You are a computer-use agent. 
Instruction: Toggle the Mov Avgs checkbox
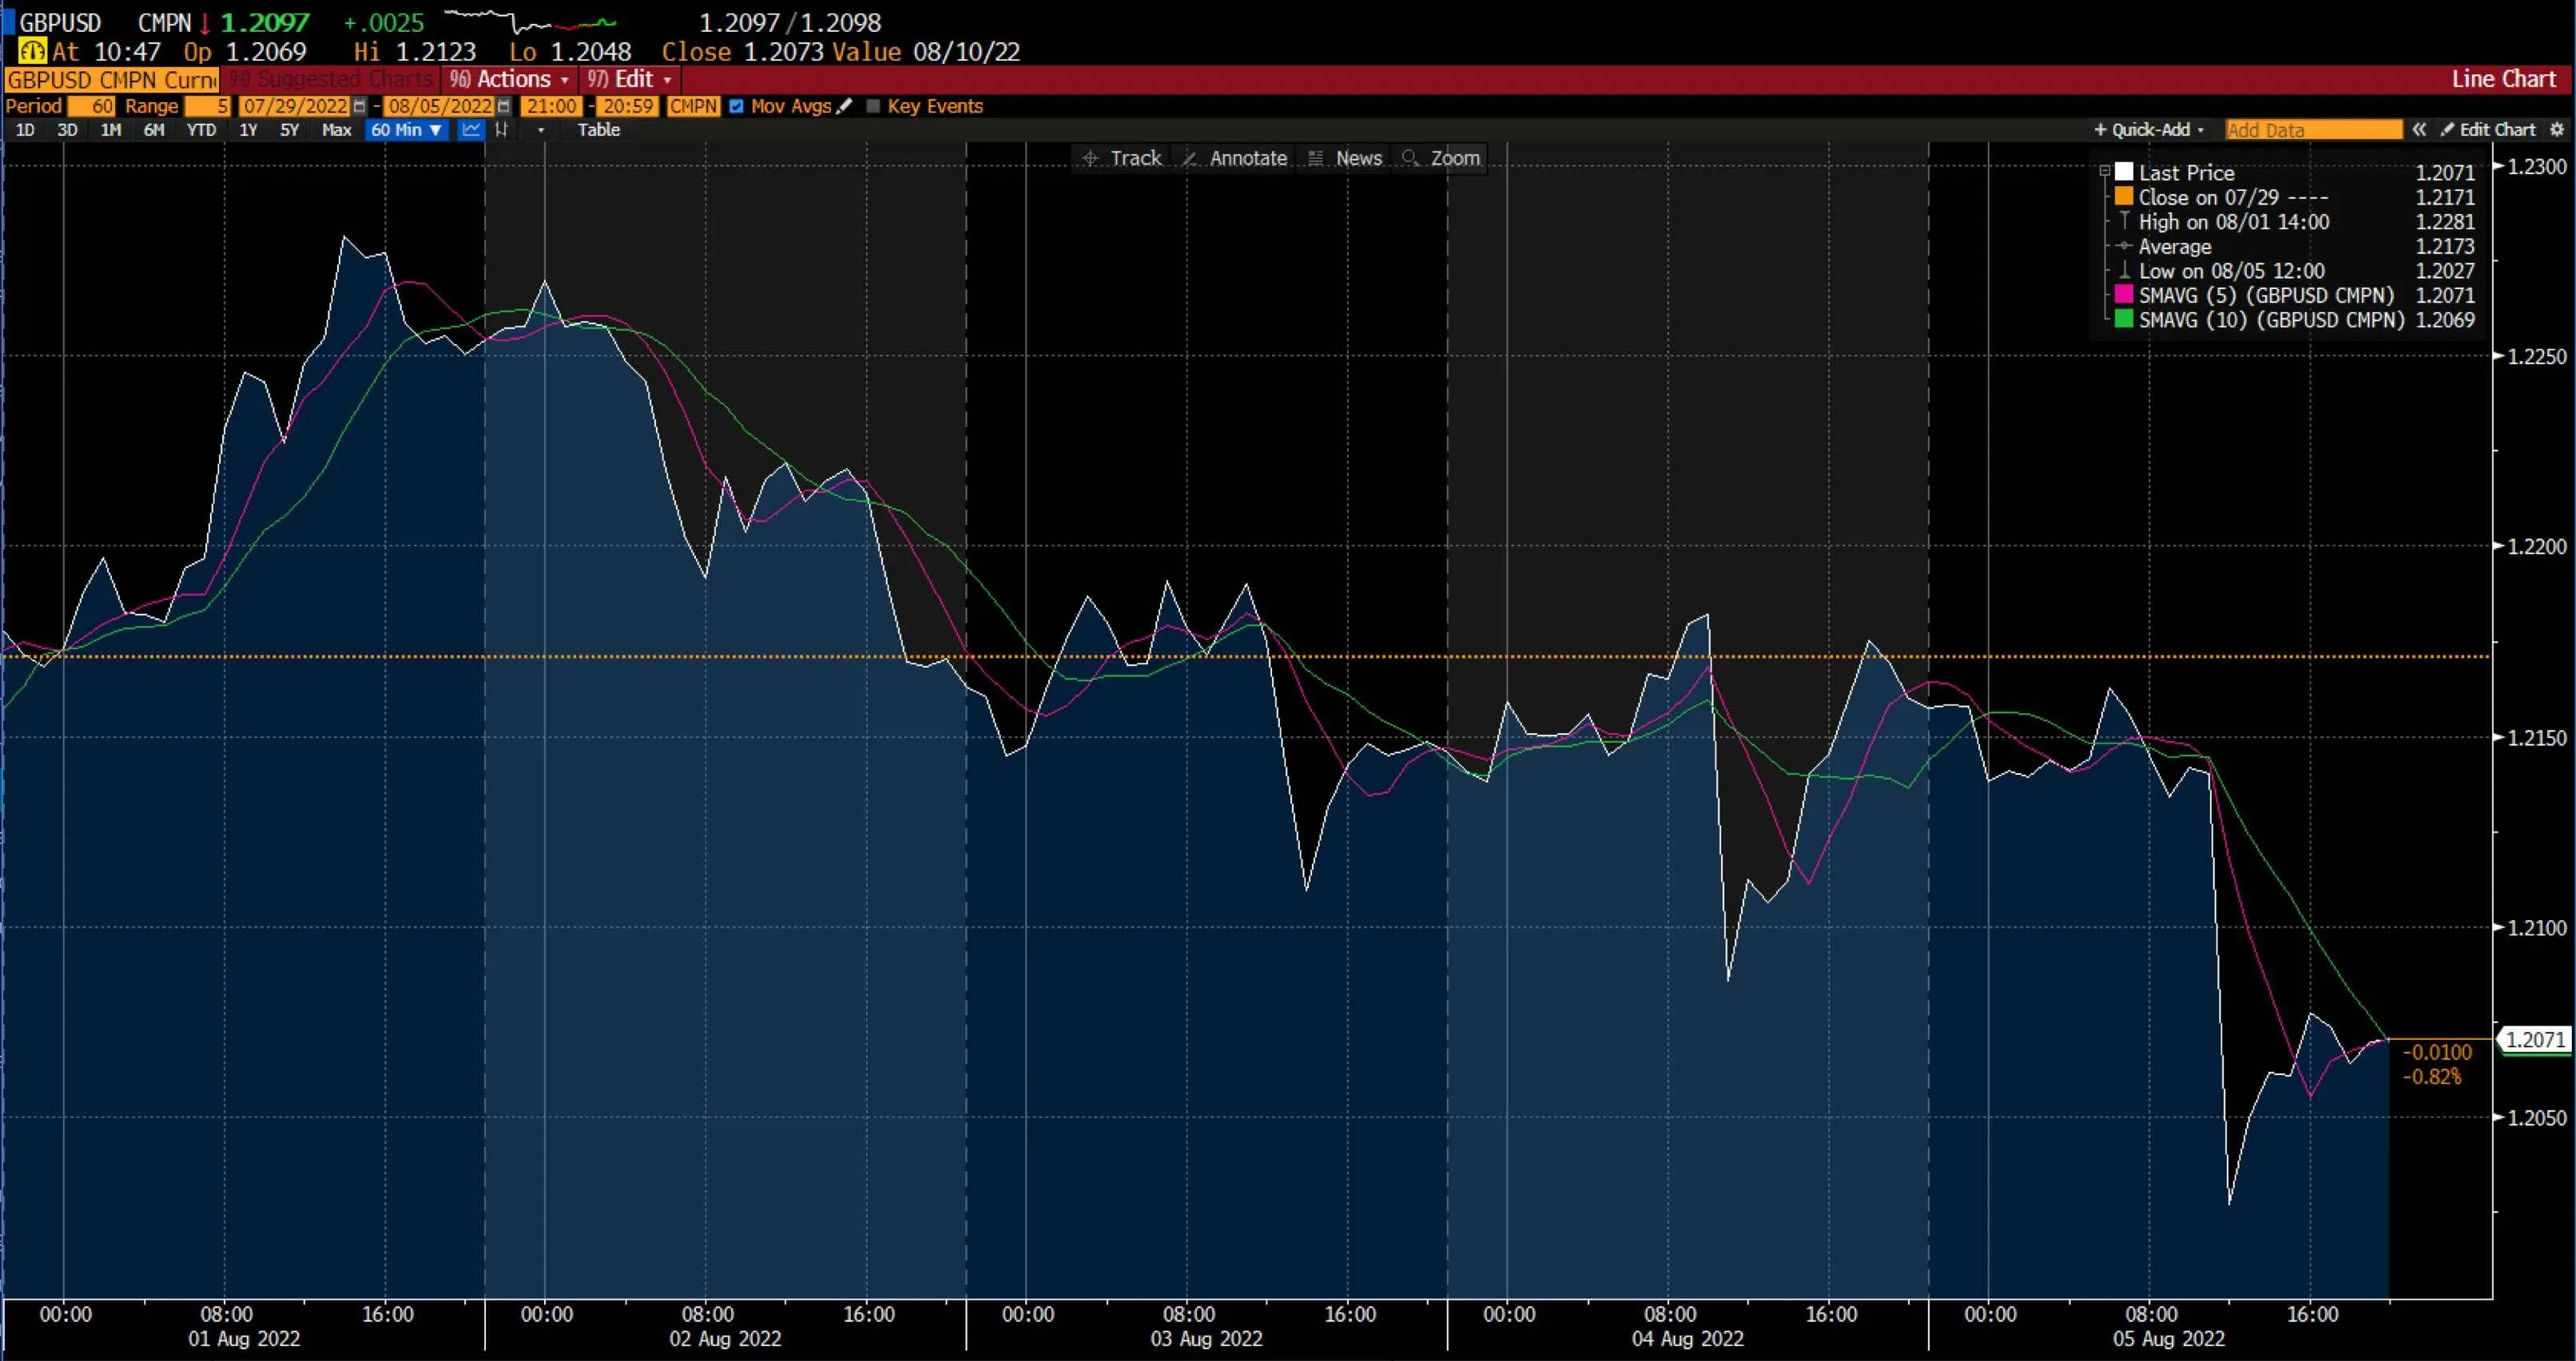[737, 106]
